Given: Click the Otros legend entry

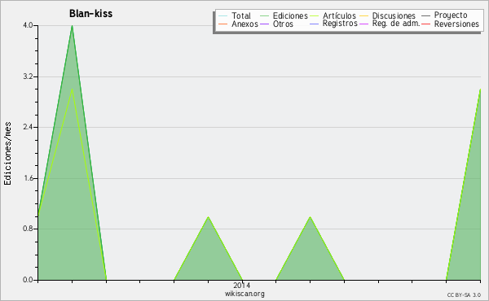Looking at the screenshot, I should [x=276, y=24].
